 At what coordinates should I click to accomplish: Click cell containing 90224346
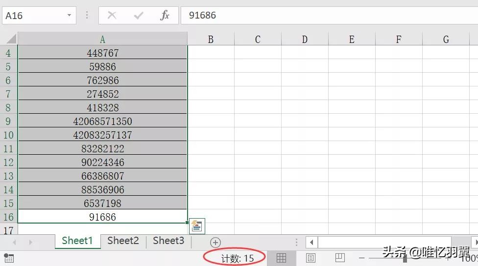102,162
